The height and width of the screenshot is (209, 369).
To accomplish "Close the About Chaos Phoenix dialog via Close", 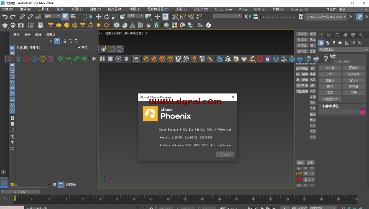I will (x=224, y=154).
